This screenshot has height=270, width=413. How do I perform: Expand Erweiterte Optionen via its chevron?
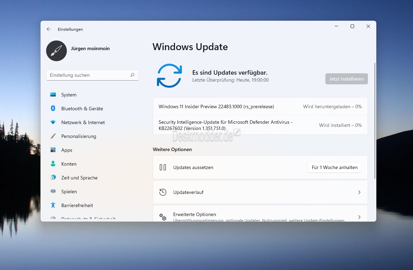click(359, 217)
